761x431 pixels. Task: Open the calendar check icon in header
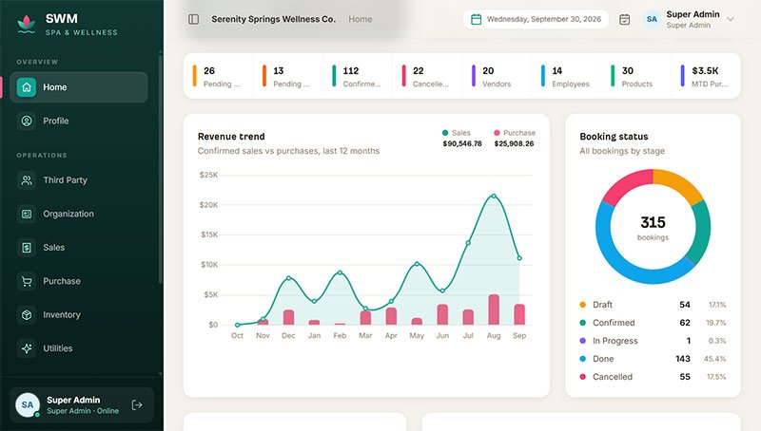(x=625, y=19)
